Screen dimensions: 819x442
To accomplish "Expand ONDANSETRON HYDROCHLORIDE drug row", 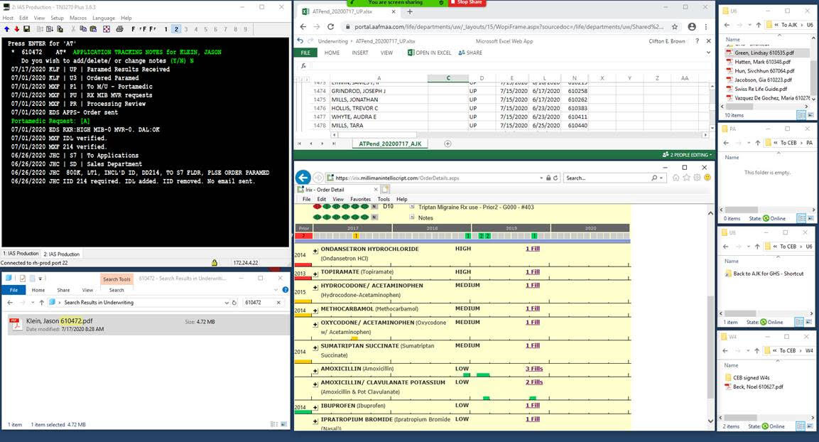I will 315,252.
